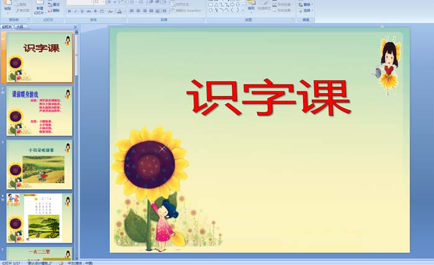The width and height of the screenshot is (434, 265).
Task: Open the Replace (替换) dropdown
Action: click(306, 5)
